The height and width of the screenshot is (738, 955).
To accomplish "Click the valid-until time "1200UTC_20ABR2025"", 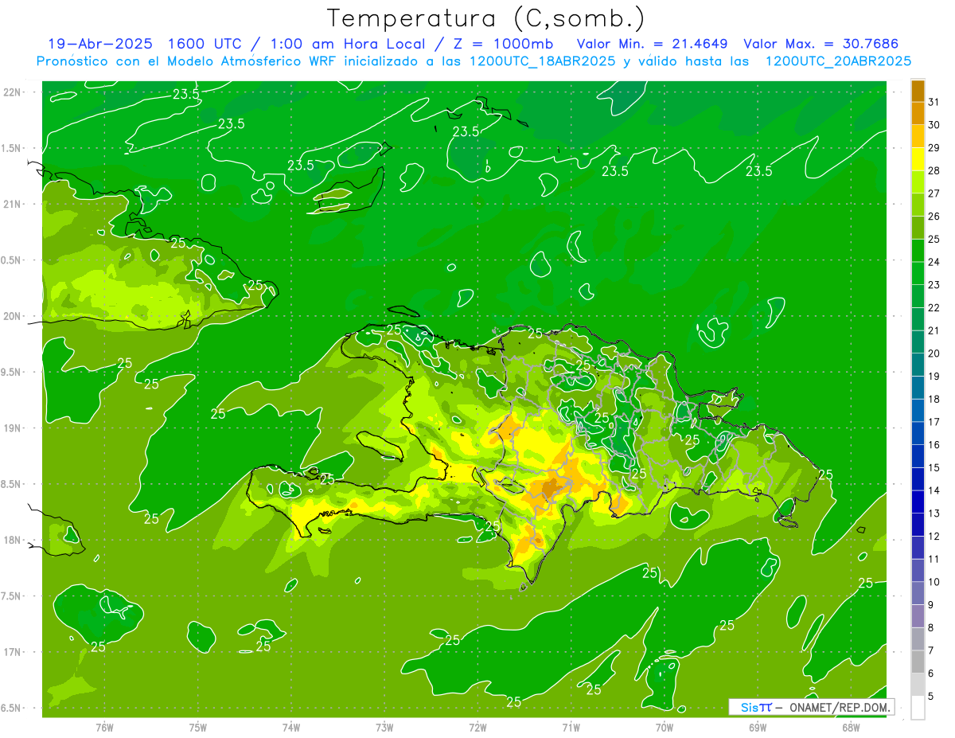I will tap(838, 61).
